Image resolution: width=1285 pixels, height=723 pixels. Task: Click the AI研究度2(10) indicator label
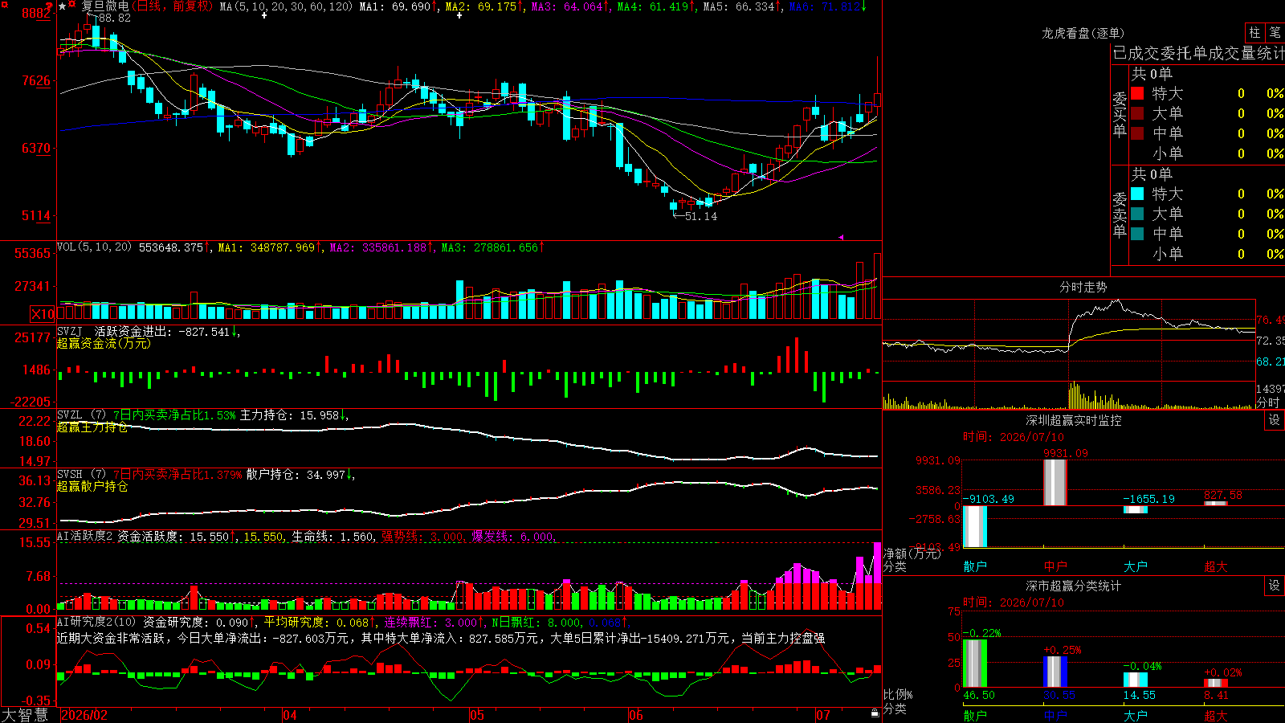pos(96,622)
